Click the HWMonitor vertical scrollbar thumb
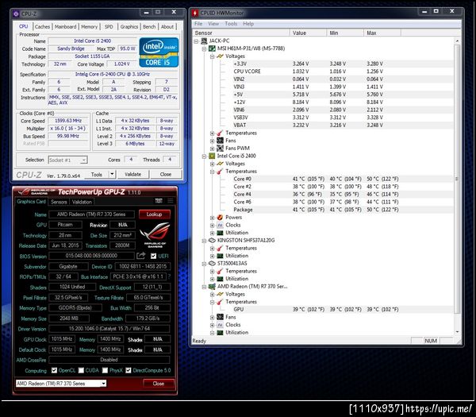This screenshot has height=417, width=476. (457, 179)
